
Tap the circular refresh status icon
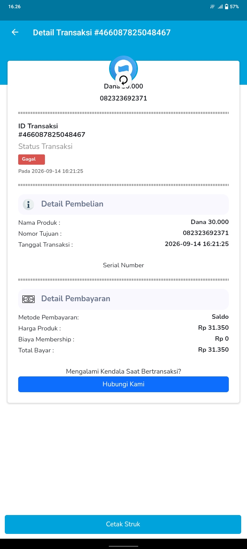pos(123,80)
